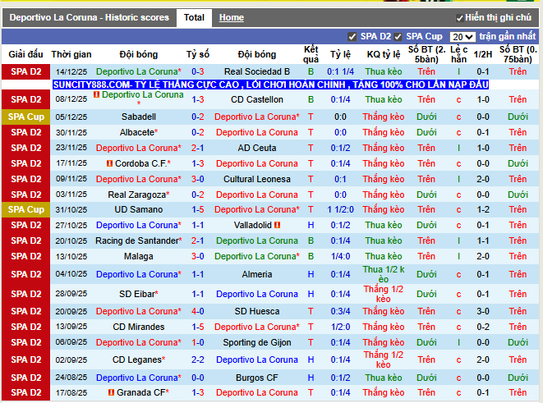Click the Deportivo La Coruna Historic scores title

coord(90,17)
